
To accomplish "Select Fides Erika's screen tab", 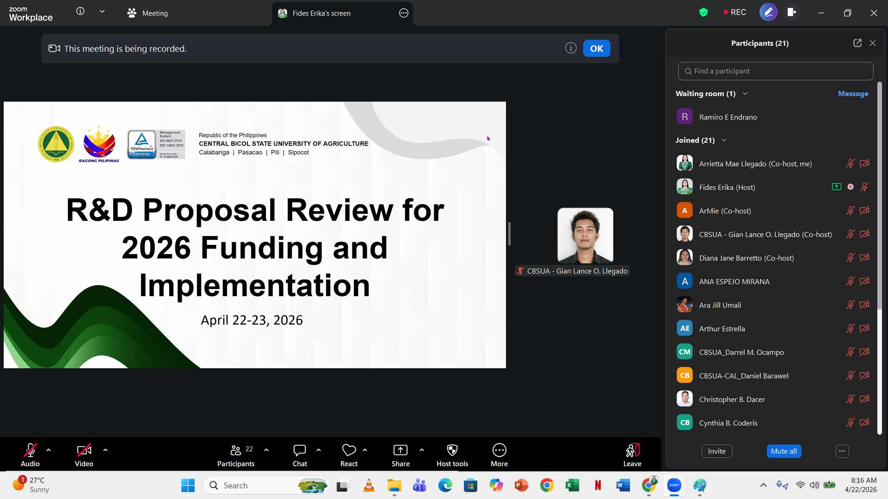I will coord(321,13).
